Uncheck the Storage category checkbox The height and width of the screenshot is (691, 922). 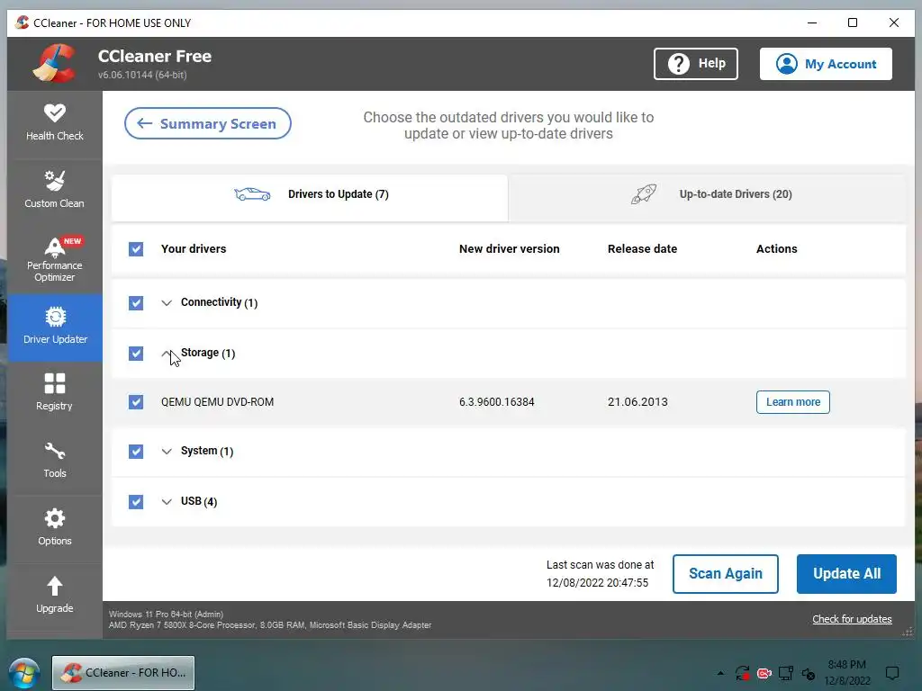click(136, 354)
